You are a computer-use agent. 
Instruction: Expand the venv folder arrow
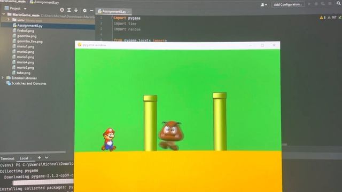coord(9,20)
